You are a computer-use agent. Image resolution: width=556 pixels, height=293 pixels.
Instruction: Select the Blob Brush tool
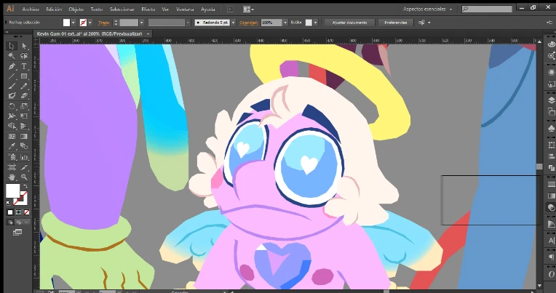tap(12, 96)
